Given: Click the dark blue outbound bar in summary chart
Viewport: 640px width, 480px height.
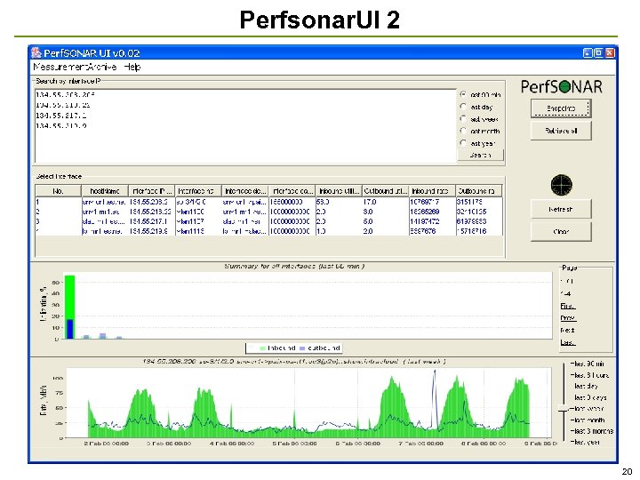Looking at the screenshot, I should [x=70, y=329].
